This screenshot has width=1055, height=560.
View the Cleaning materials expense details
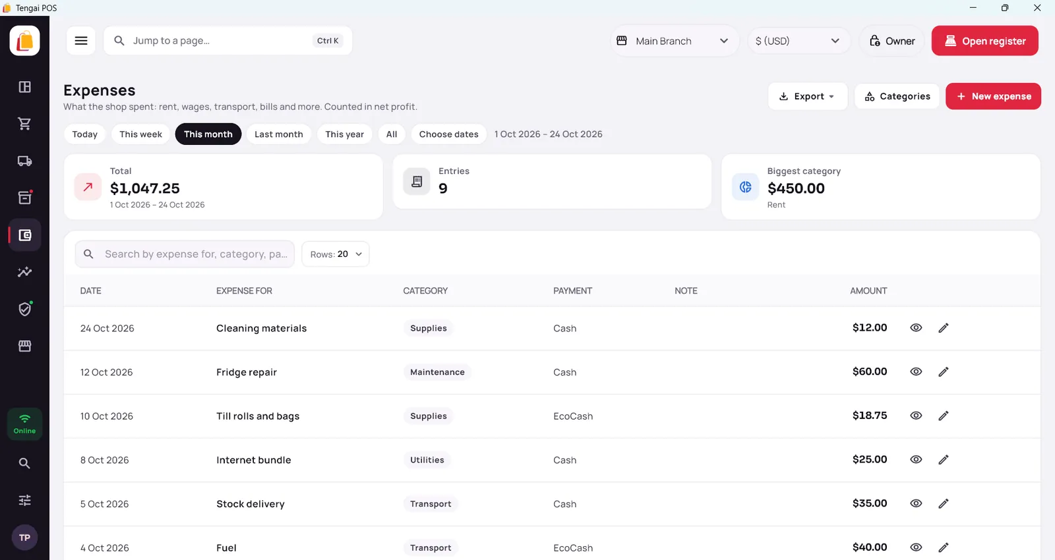coord(916,327)
